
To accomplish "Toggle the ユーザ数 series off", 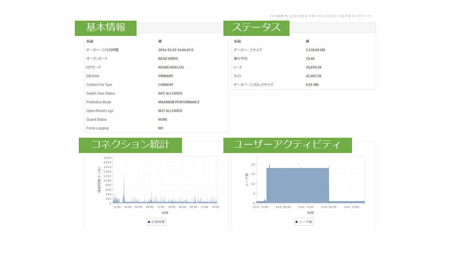I will [304, 222].
